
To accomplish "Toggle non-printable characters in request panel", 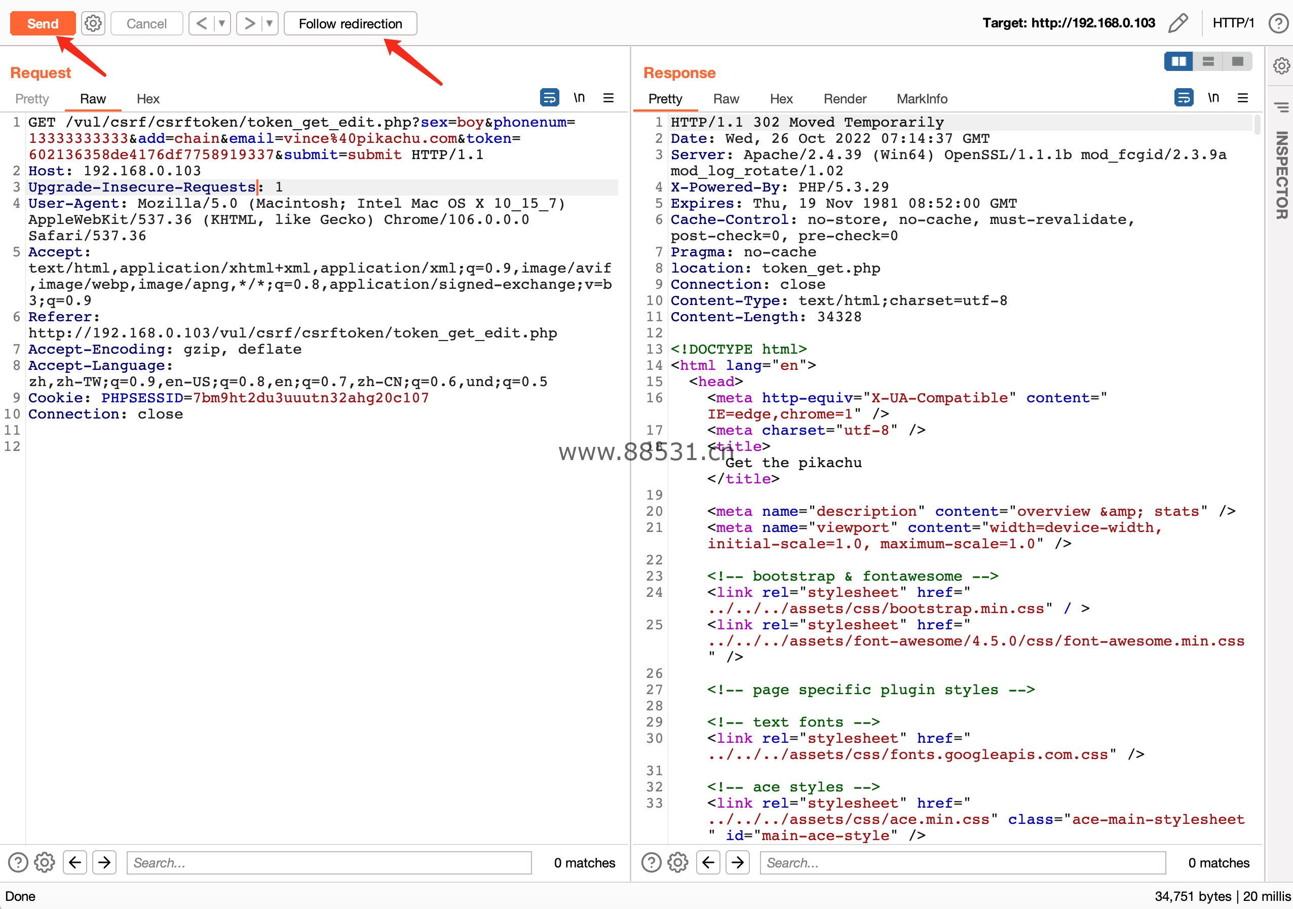I will pyautogui.click(x=579, y=98).
